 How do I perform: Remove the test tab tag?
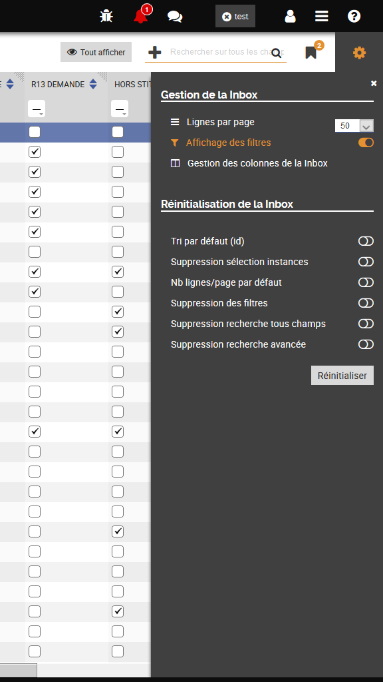coord(227,17)
